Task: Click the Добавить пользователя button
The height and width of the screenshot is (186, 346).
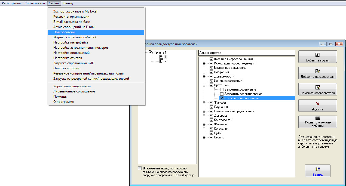Action: click(x=317, y=73)
